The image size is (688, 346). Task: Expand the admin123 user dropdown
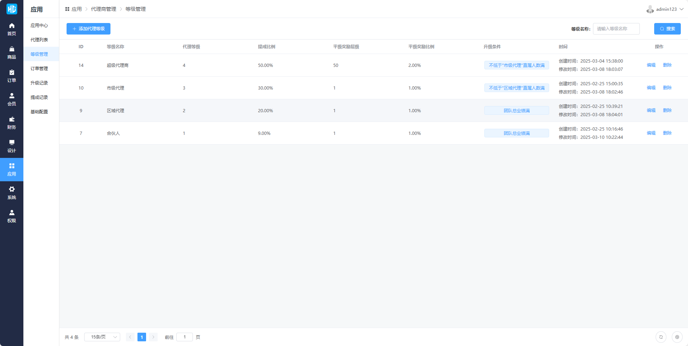tap(665, 9)
